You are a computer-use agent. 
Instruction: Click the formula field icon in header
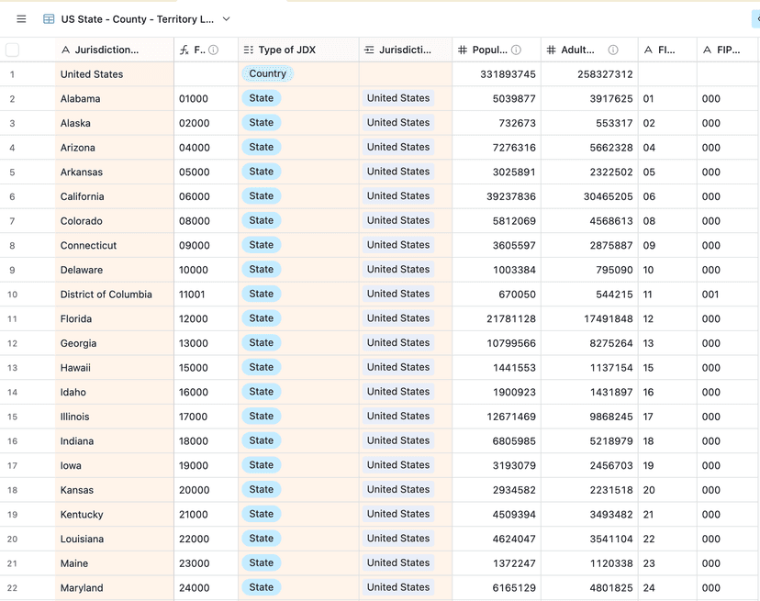[x=184, y=50]
